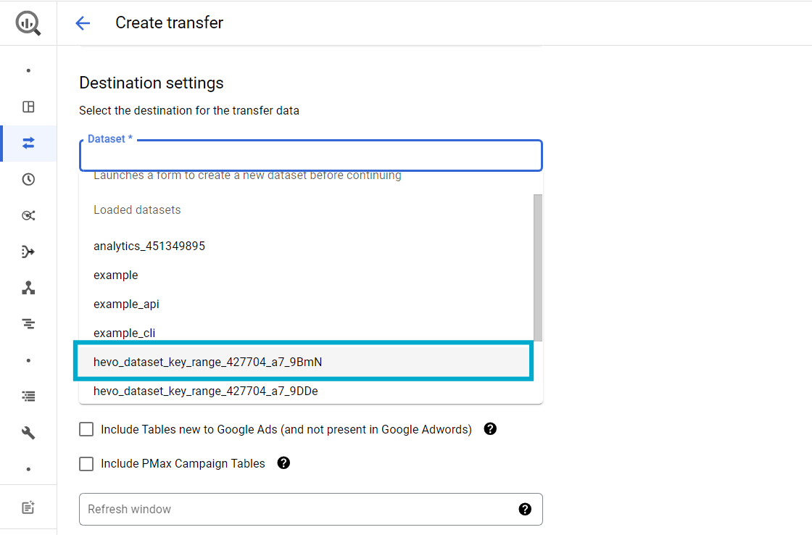Select the example dataset option
This screenshot has width=812, height=535.
306,275
